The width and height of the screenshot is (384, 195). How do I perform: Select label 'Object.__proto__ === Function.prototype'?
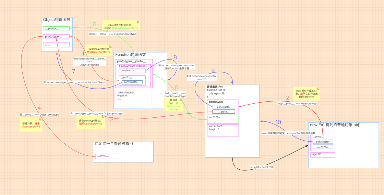tap(112, 34)
